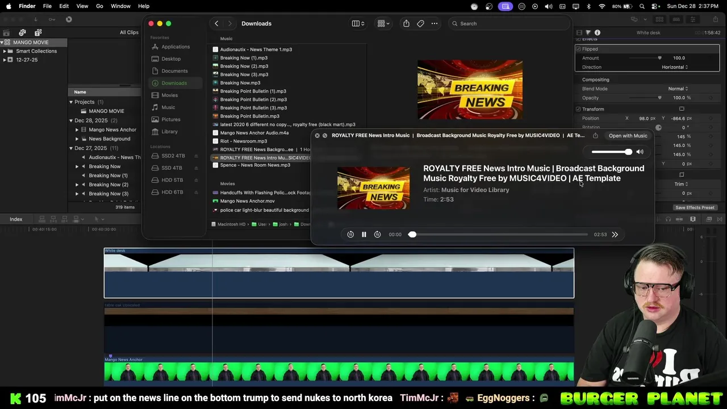Skip forward 15 seconds in preview

tap(377, 235)
